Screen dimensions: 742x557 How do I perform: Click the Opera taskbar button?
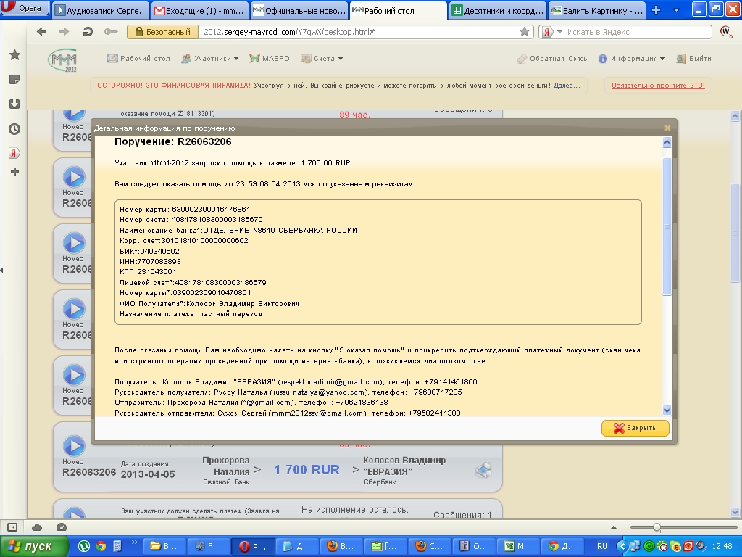coord(253,546)
